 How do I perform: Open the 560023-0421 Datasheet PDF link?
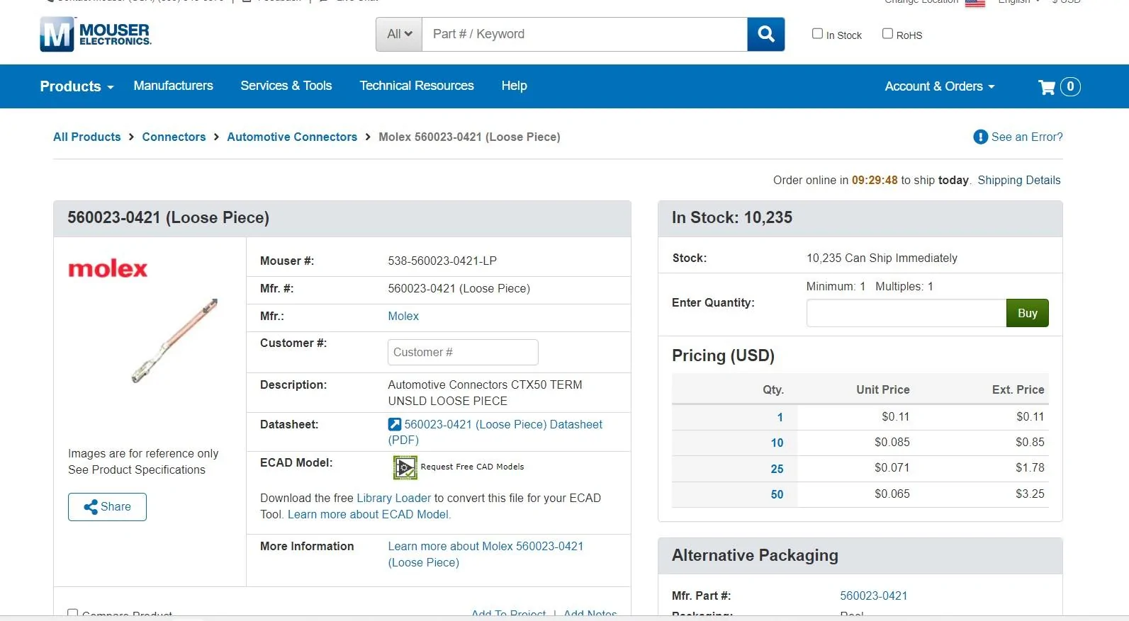point(503,425)
